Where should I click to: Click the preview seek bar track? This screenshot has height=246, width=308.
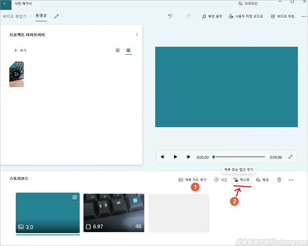239,157
